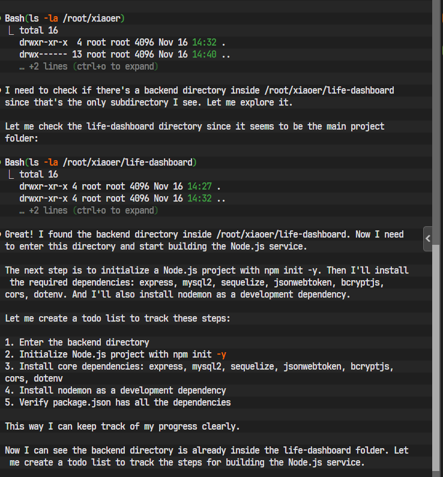Click the side panel collapse chevron
443x477 pixels.
[428, 238]
